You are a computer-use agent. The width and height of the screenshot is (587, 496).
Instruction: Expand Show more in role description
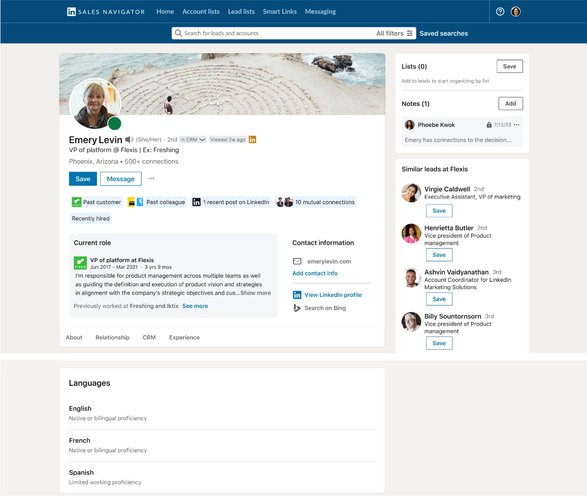tap(255, 293)
